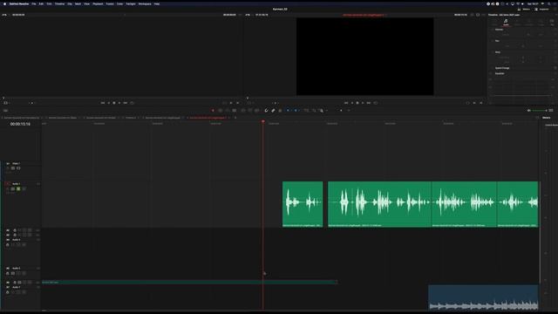Click the Custom Zoom icon

(322, 111)
